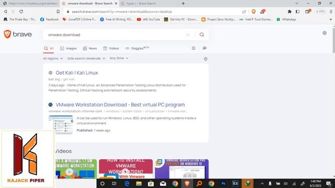Launch Microsoft Edge from taskbar

coord(127,183)
